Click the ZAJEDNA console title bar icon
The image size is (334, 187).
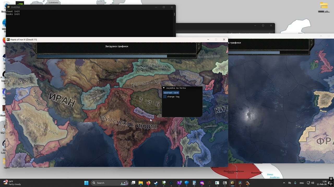coord(9,7)
